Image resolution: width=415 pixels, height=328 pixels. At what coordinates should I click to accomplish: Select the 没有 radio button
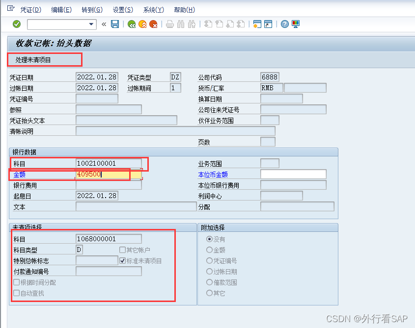click(x=209, y=239)
